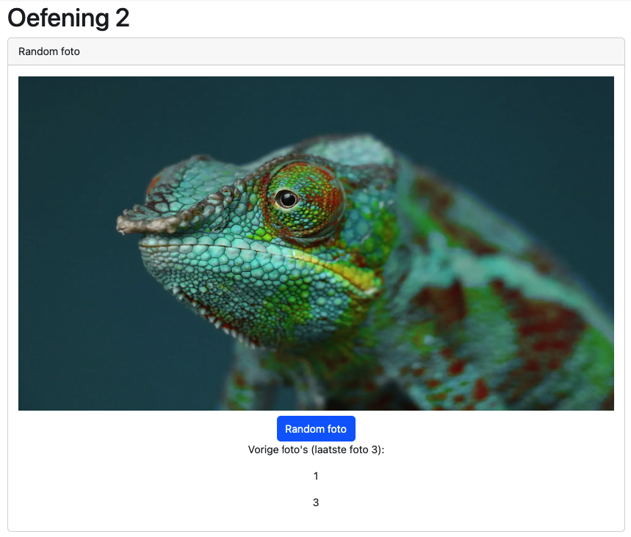631x537 pixels.
Task: Click directly above the Random foto button
Action: 316,414
